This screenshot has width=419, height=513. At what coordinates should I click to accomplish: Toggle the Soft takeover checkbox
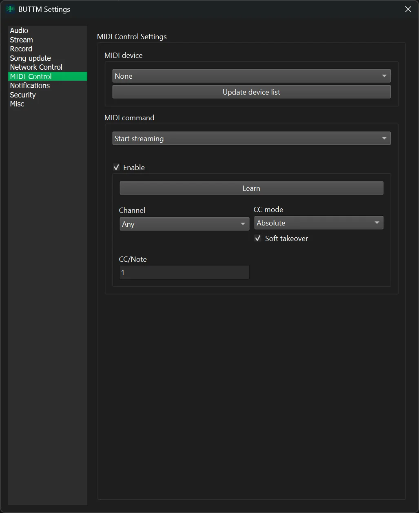(258, 239)
